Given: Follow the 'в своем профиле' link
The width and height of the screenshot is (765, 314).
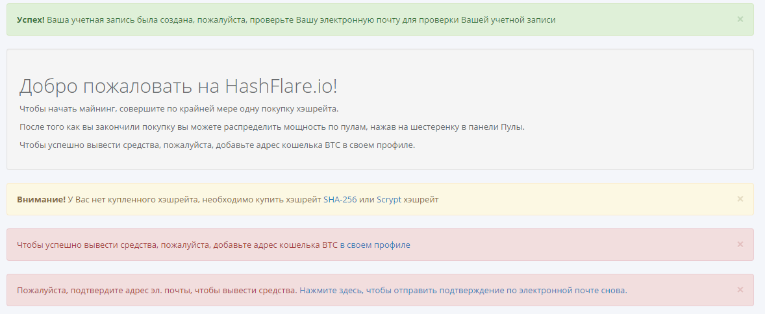Looking at the screenshot, I should pyautogui.click(x=375, y=245).
